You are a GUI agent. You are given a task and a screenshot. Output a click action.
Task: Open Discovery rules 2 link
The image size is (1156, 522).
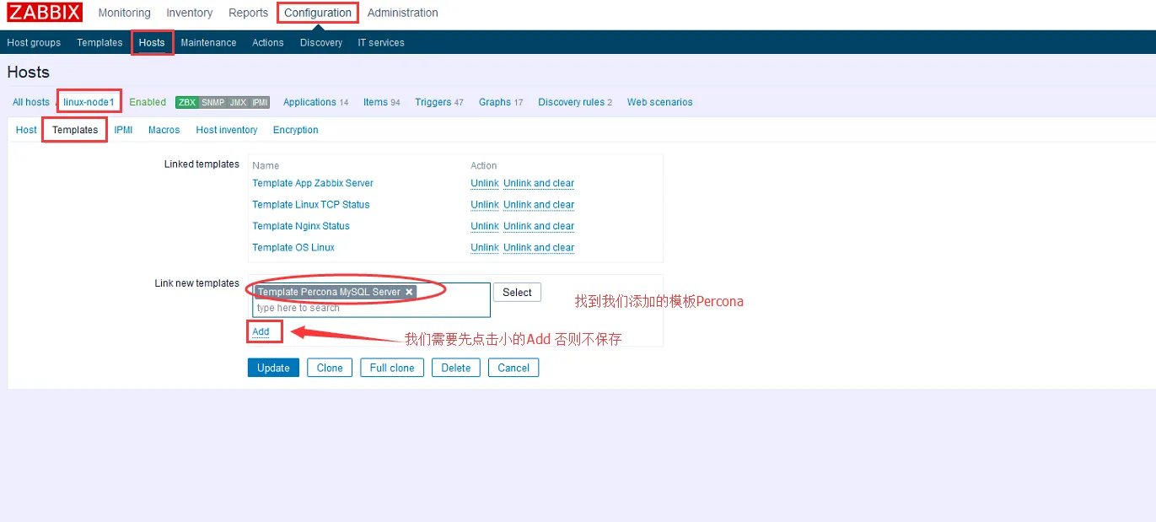coord(575,102)
